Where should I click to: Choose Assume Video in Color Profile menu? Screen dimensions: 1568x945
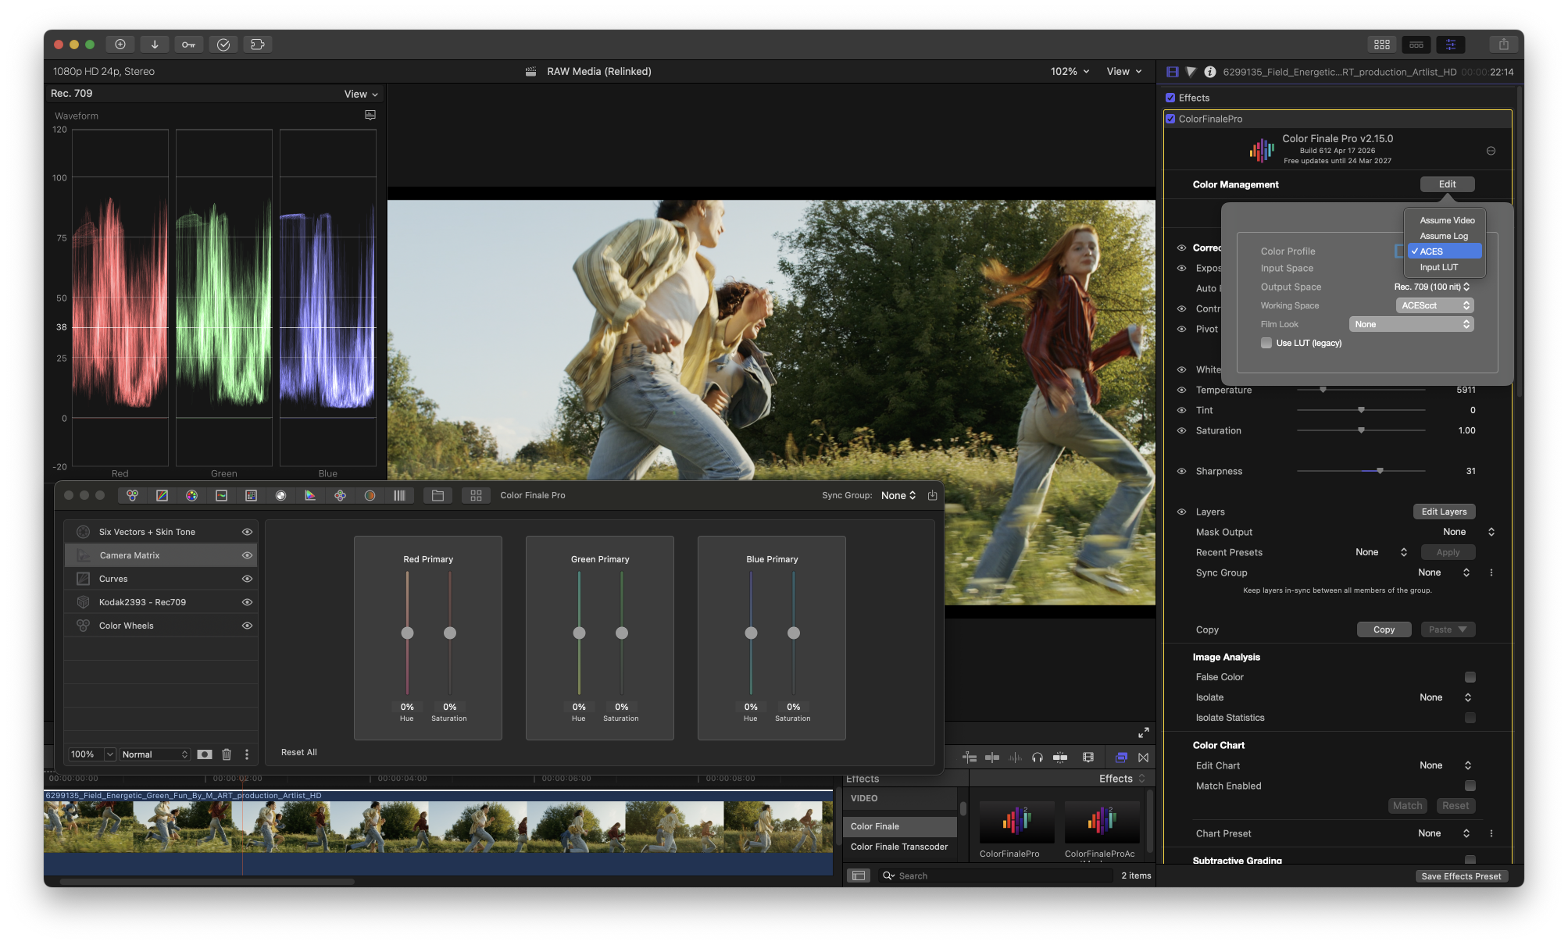[1446, 221]
